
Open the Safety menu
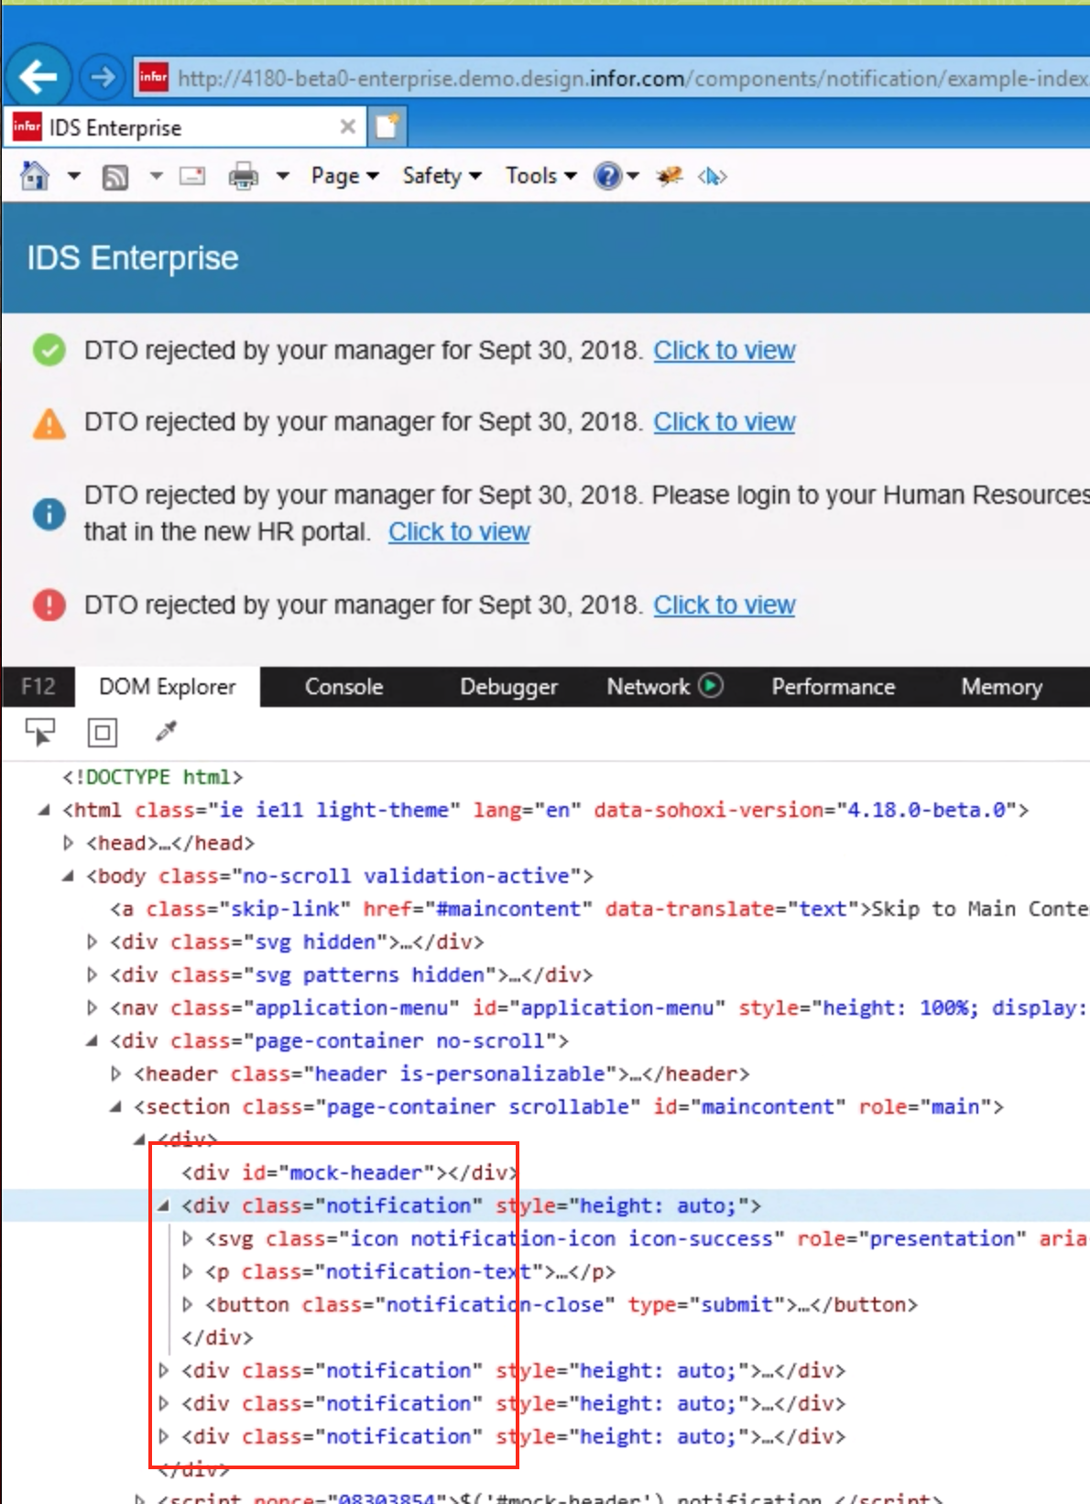(x=441, y=175)
